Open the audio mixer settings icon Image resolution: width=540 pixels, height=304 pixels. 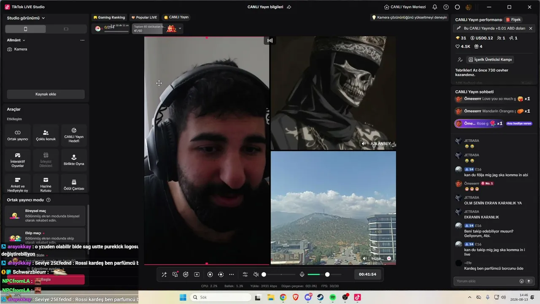coord(245,274)
